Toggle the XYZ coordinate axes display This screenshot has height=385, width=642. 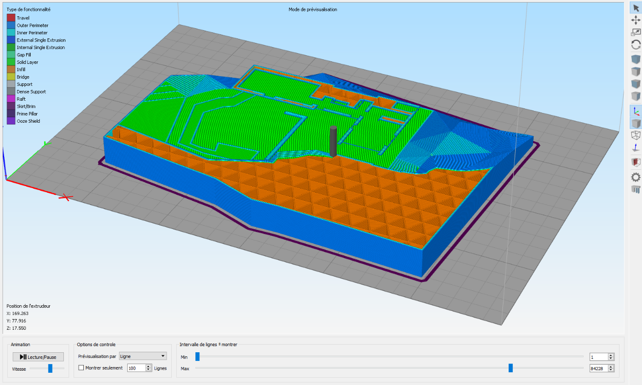point(636,111)
